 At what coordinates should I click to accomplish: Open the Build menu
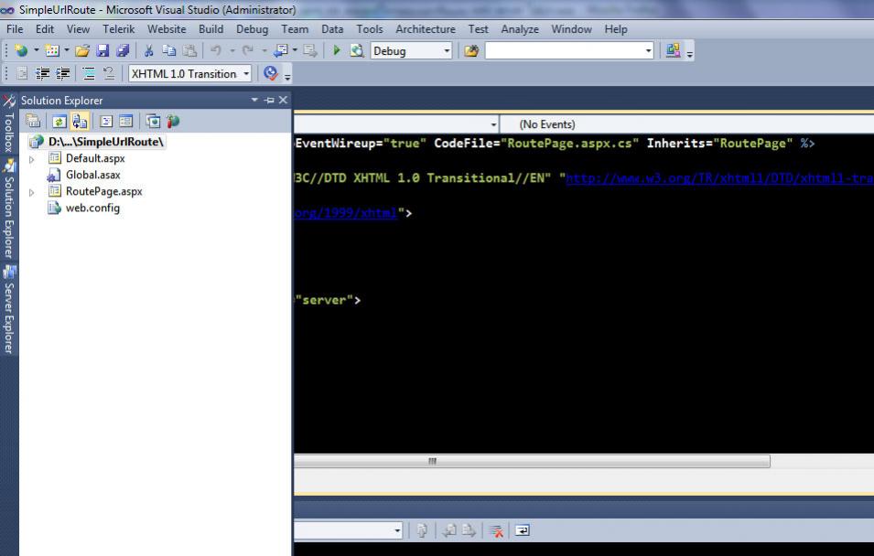point(210,29)
